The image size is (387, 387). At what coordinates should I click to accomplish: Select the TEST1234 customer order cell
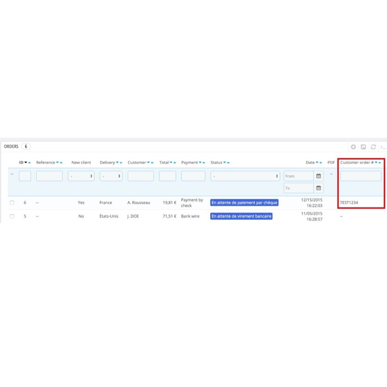click(349, 203)
